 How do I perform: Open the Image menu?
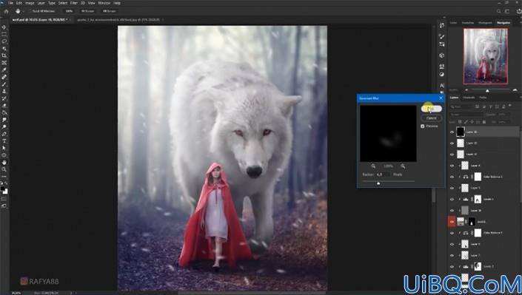[x=30, y=3]
